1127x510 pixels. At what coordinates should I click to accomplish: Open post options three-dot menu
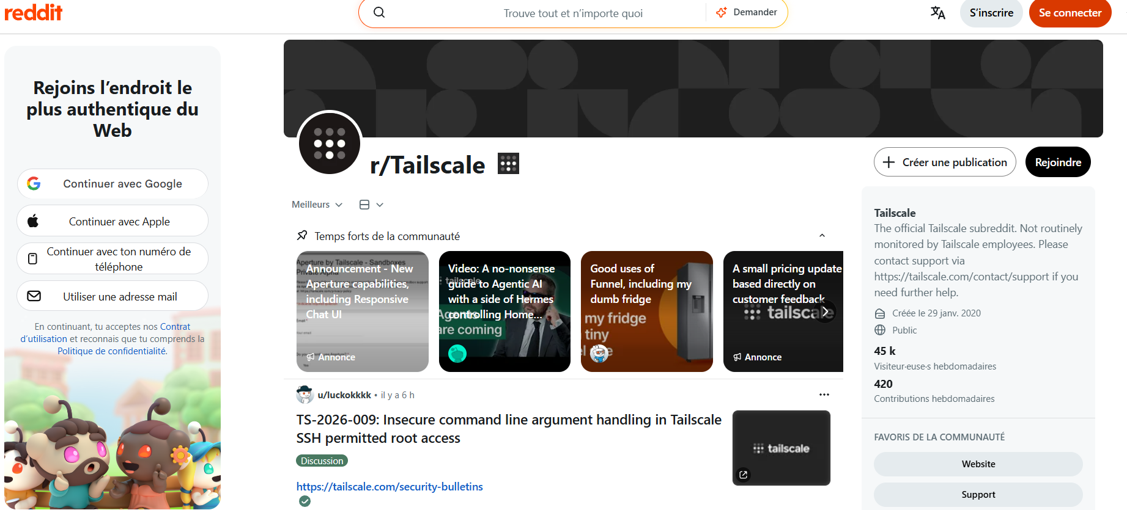tap(824, 395)
